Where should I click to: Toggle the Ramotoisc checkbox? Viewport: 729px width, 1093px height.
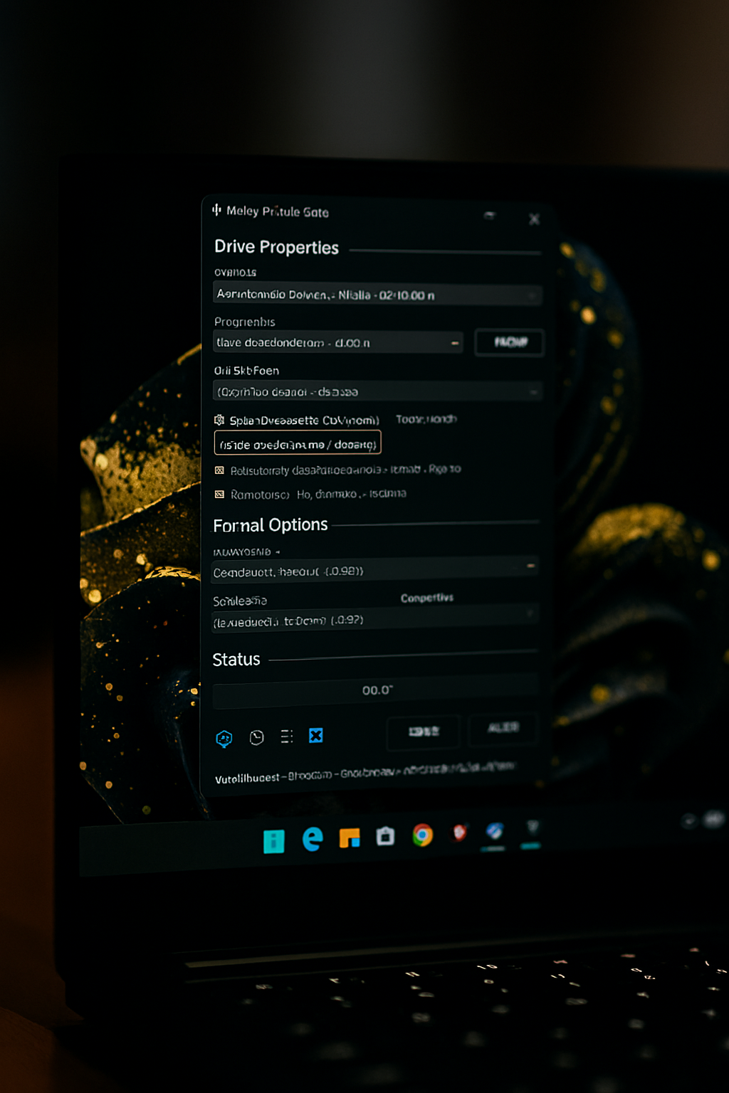[x=219, y=494]
